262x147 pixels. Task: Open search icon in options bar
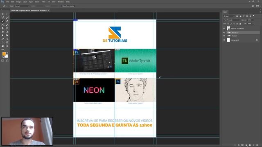coord(253,6)
